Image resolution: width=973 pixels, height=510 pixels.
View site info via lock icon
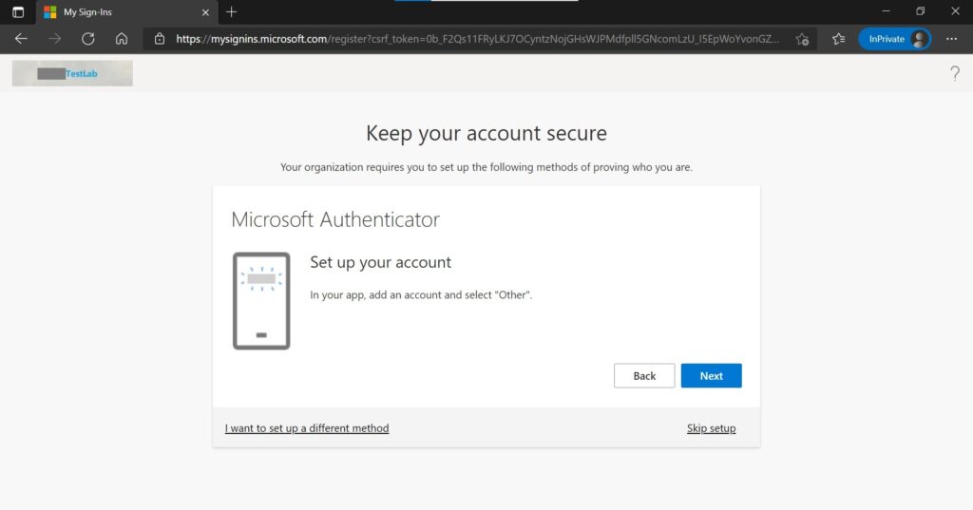tap(160, 39)
